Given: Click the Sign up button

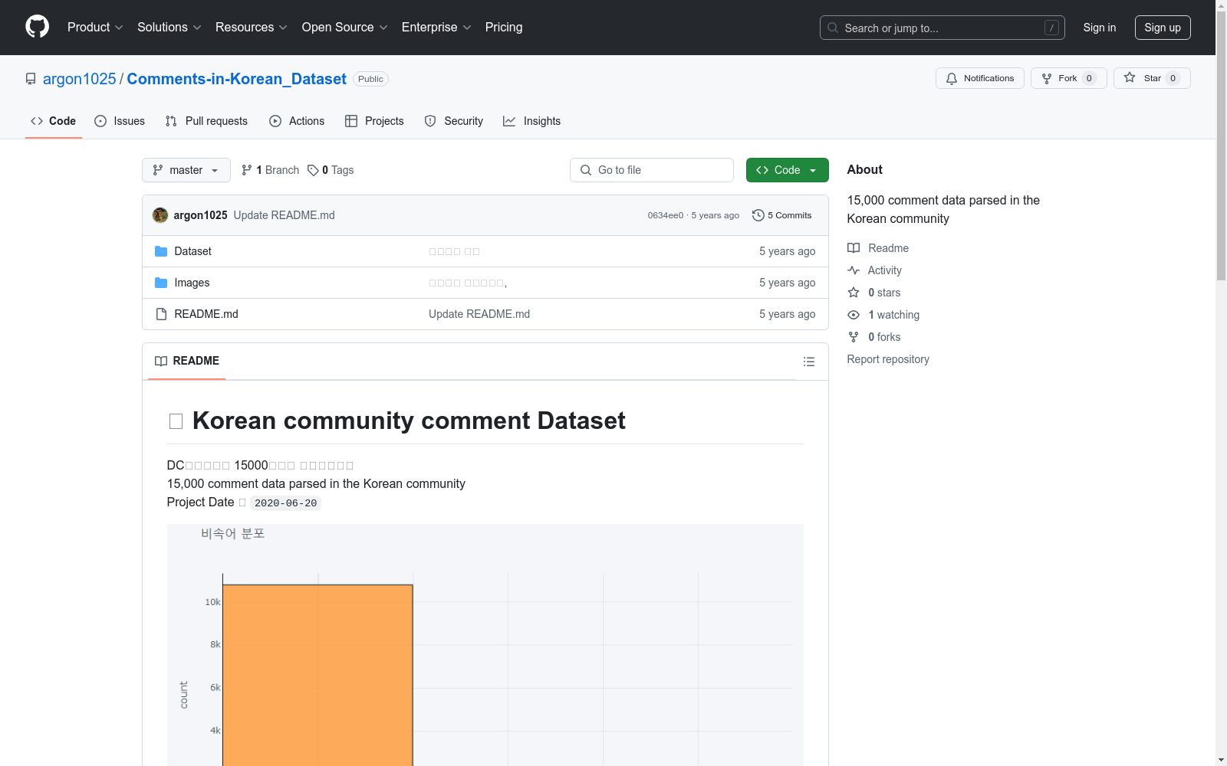Looking at the screenshot, I should (x=1163, y=28).
